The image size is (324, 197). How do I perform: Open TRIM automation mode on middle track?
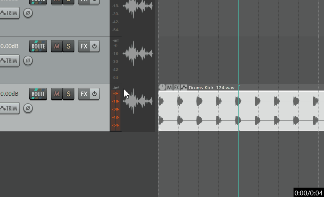(9, 61)
